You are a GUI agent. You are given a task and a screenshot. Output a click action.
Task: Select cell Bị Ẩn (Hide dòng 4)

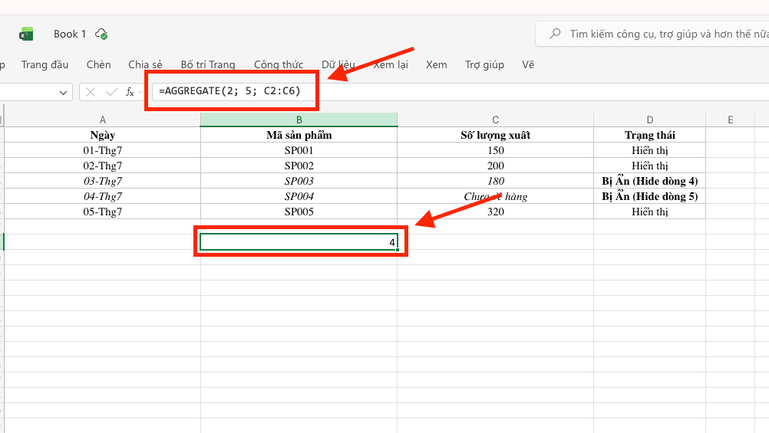[x=650, y=181]
